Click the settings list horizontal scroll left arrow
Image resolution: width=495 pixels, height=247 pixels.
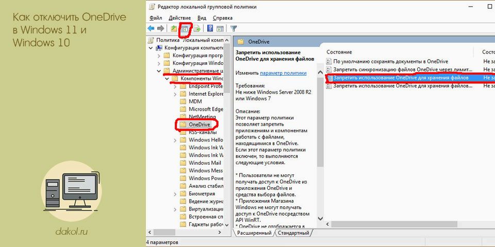point(327,224)
